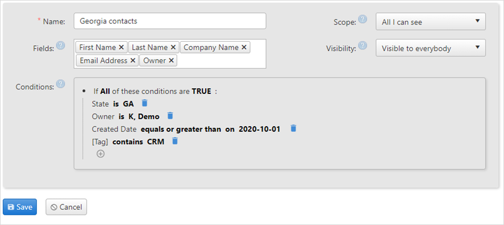Delete the Owner is K, Demo condition
This screenshot has height=225, width=504.
pos(170,116)
